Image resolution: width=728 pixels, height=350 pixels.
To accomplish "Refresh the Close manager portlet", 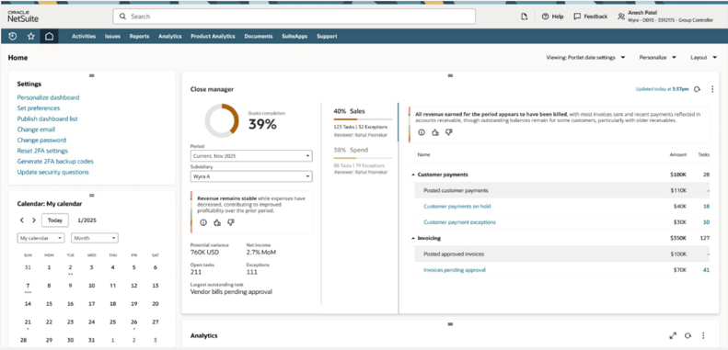I will 697,89.
